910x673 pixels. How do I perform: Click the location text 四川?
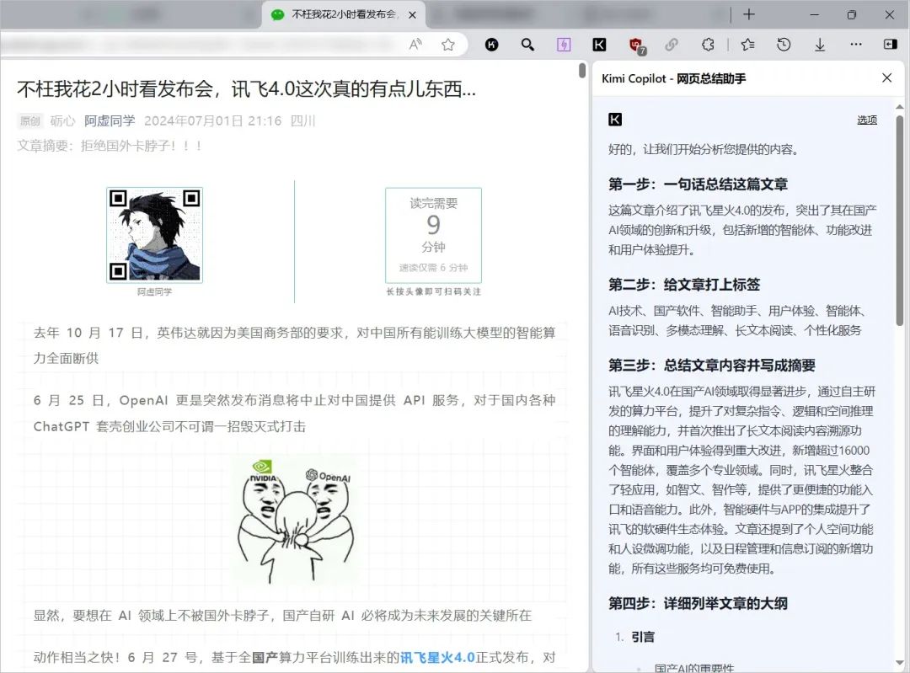tap(303, 120)
